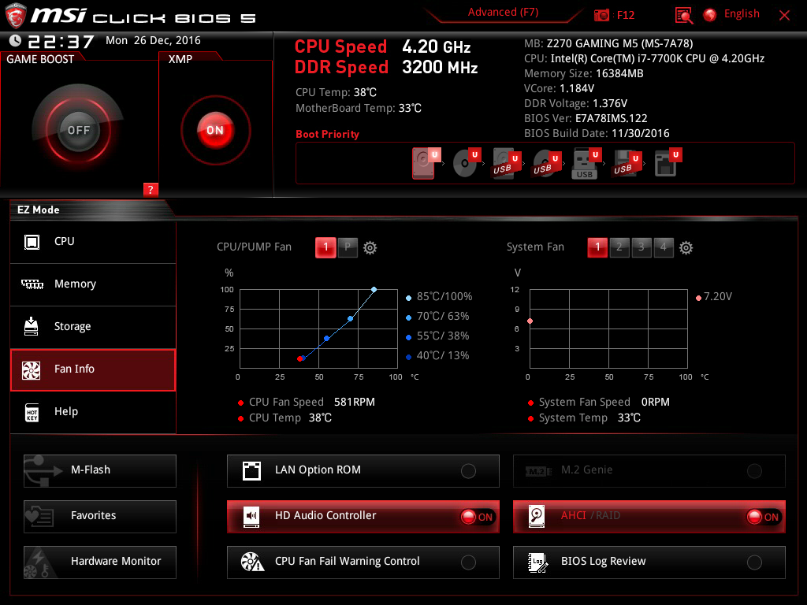The image size is (807, 605).
Task: Select the USB floppy boot device icon
Action: [x=627, y=164]
